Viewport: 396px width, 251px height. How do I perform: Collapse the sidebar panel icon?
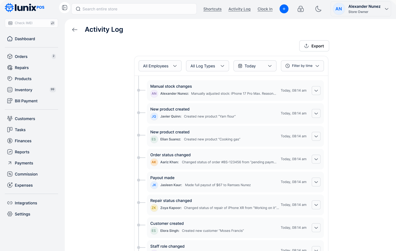[x=65, y=8]
